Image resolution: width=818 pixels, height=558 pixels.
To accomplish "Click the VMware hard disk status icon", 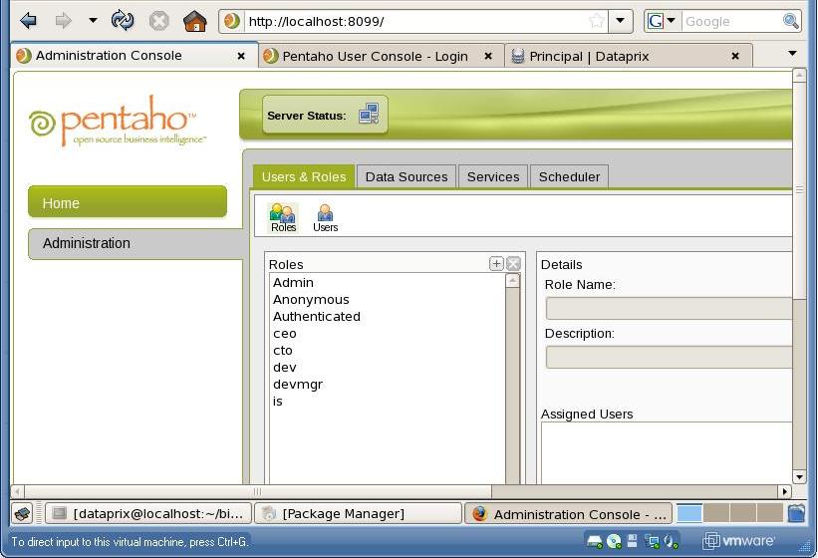I will coord(594,542).
